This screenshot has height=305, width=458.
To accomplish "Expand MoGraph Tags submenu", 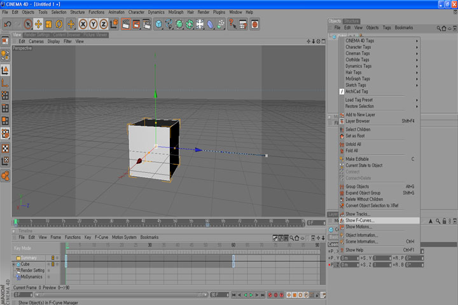I will click(379, 79).
